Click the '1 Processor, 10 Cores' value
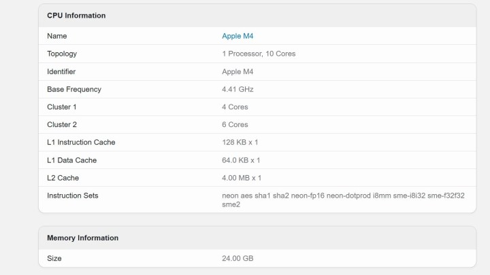The image size is (490, 275). click(259, 54)
